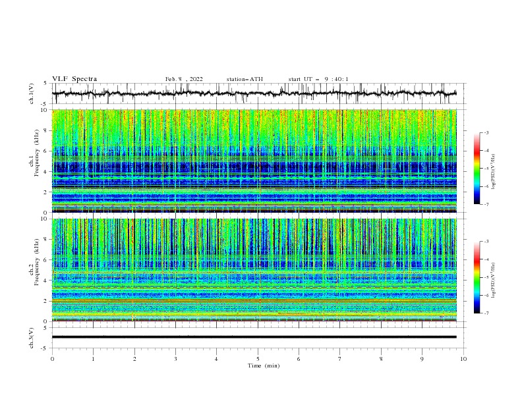The width and height of the screenshot is (522, 403).
Task: Click the ch.2 spectrogram panel
Action: pyautogui.click(x=254, y=270)
